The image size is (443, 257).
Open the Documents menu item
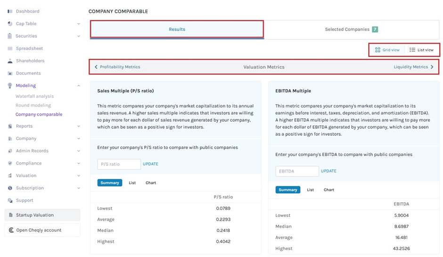28,73
